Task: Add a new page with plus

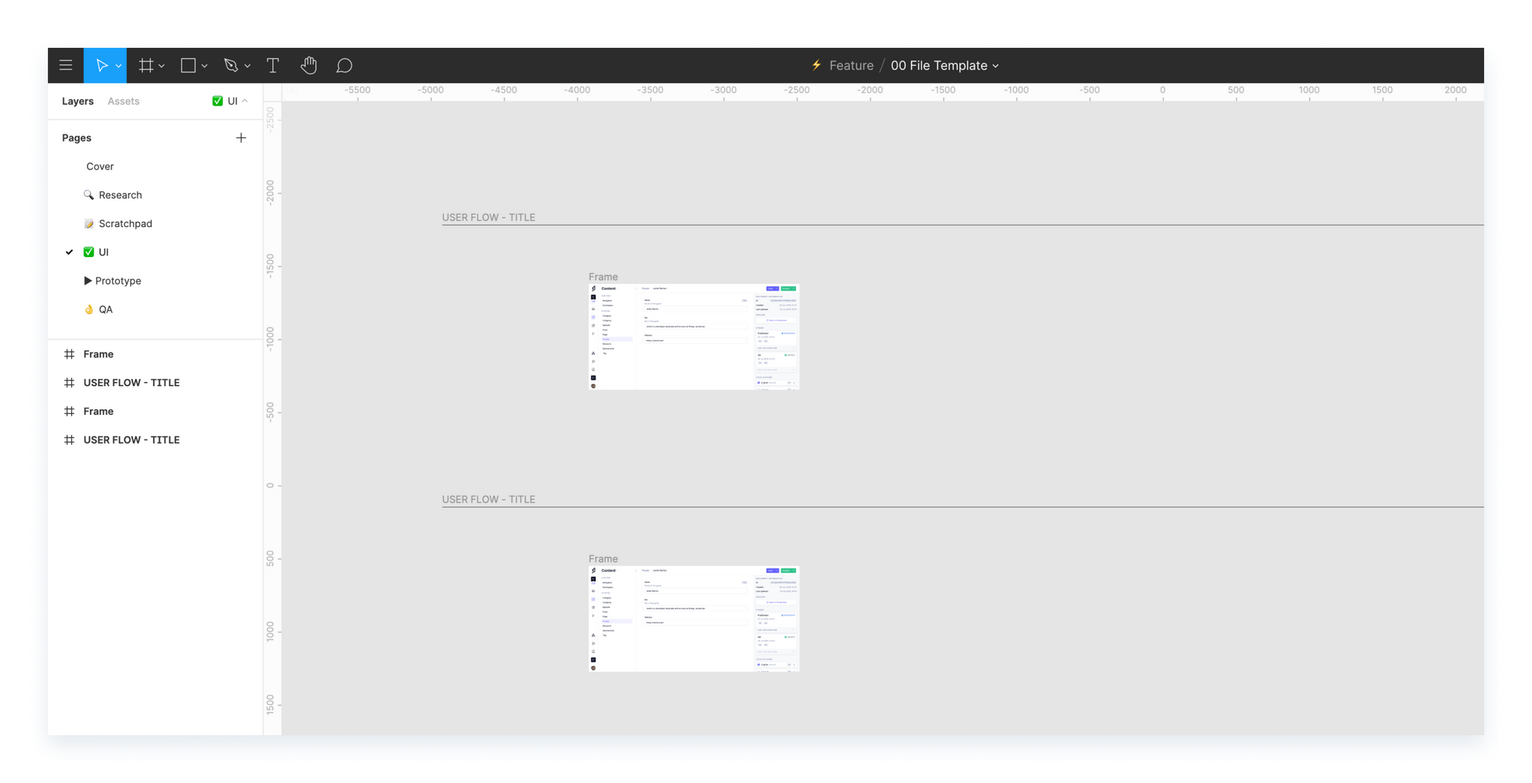Action: pyautogui.click(x=241, y=137)
